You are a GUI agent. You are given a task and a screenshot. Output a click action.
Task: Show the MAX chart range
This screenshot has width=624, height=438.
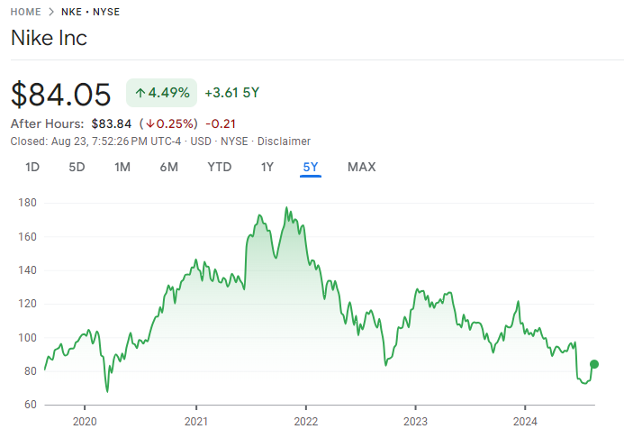pyautogui.click(x=361, y=167)
